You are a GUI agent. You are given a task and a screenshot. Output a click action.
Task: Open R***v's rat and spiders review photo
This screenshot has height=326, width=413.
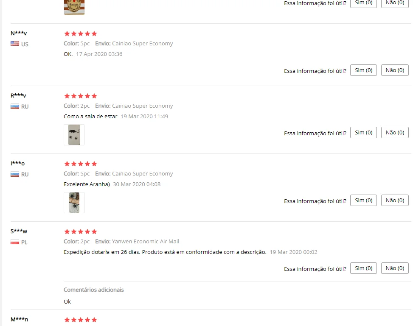click(74, 135)
